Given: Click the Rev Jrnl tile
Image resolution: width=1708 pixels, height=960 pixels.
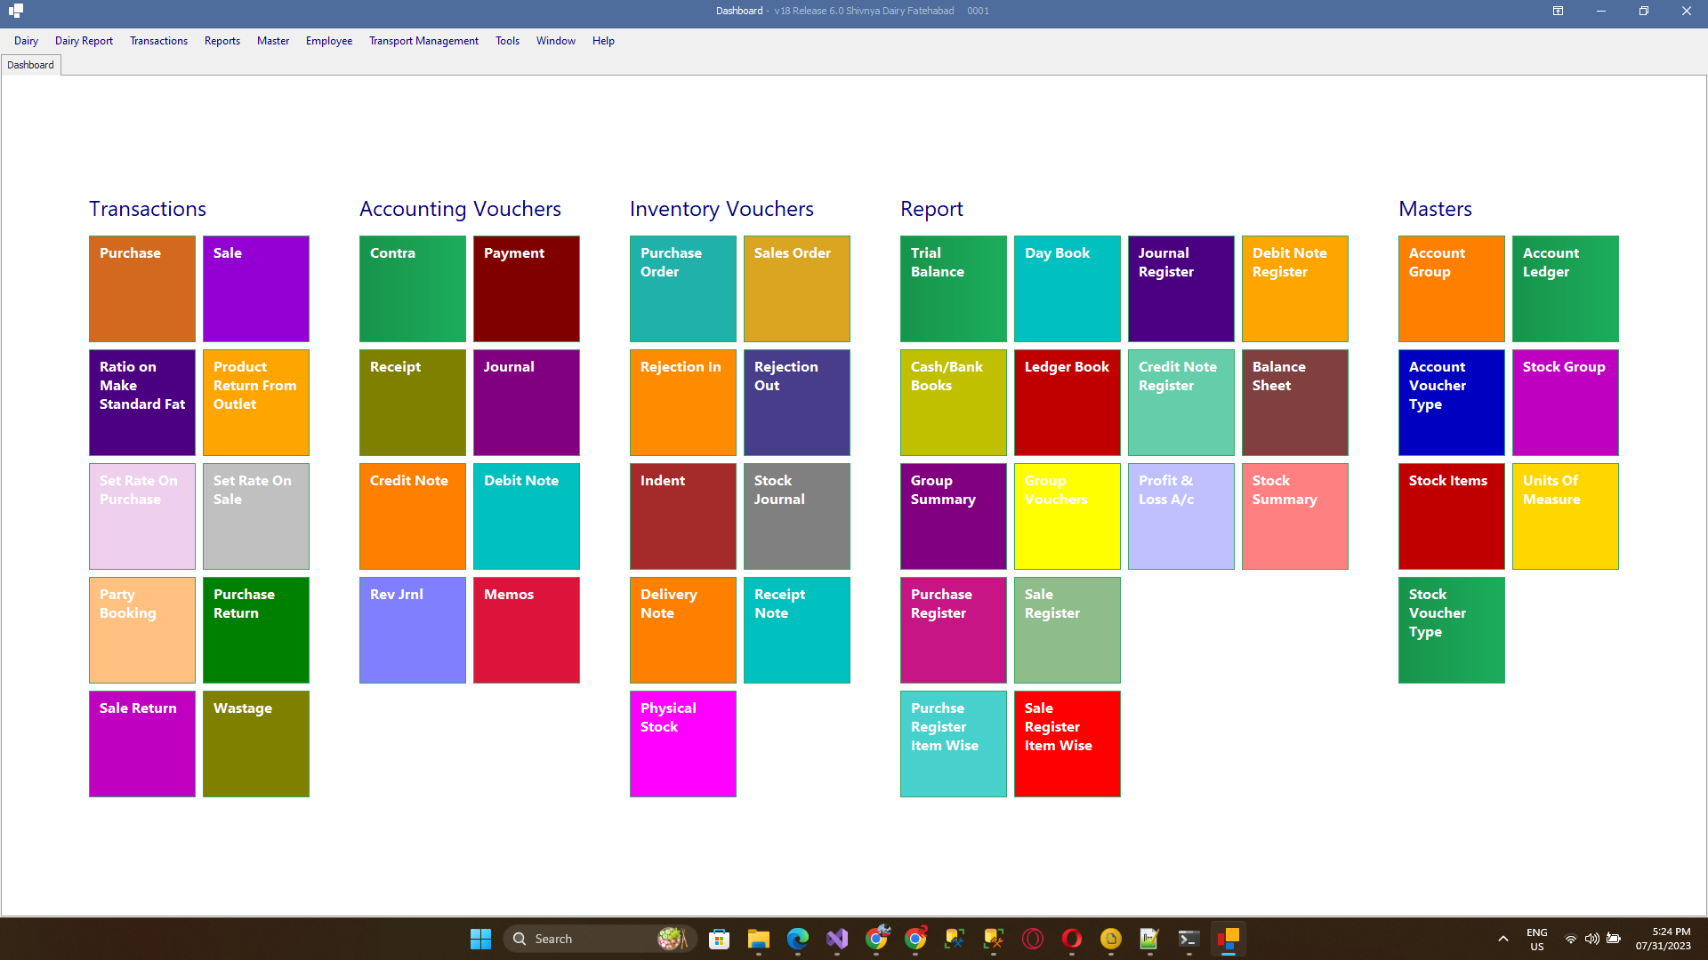Looking at the screenshot, I should 413,630.
